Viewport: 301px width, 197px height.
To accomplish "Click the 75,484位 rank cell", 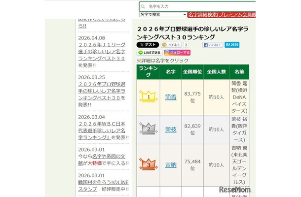I will click(192, 165).
